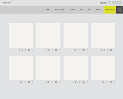Open the third thumbnail in the bottom row
The image size is (123, 99).
coord(76,68)
